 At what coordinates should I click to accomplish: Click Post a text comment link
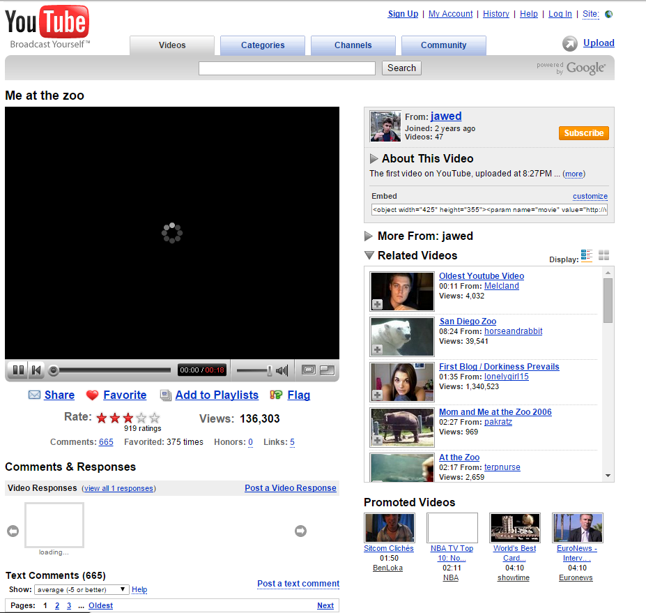298,584
